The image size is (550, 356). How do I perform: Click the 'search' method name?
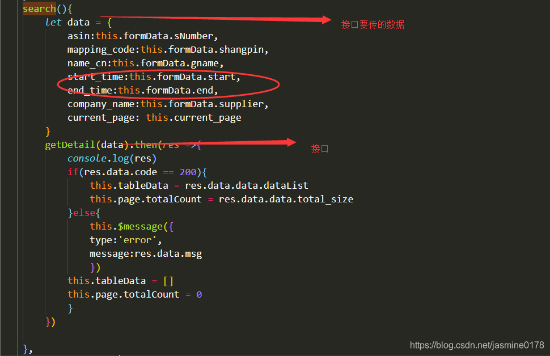click(39, 9)
